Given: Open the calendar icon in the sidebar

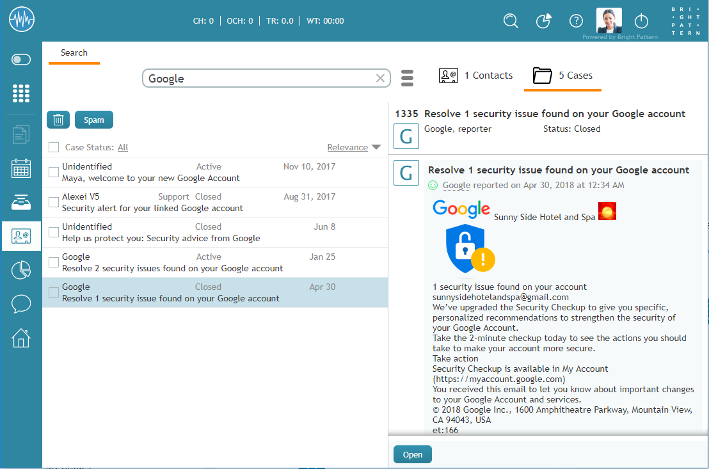Looking at the screenshot, I should (x=21, y=168).
